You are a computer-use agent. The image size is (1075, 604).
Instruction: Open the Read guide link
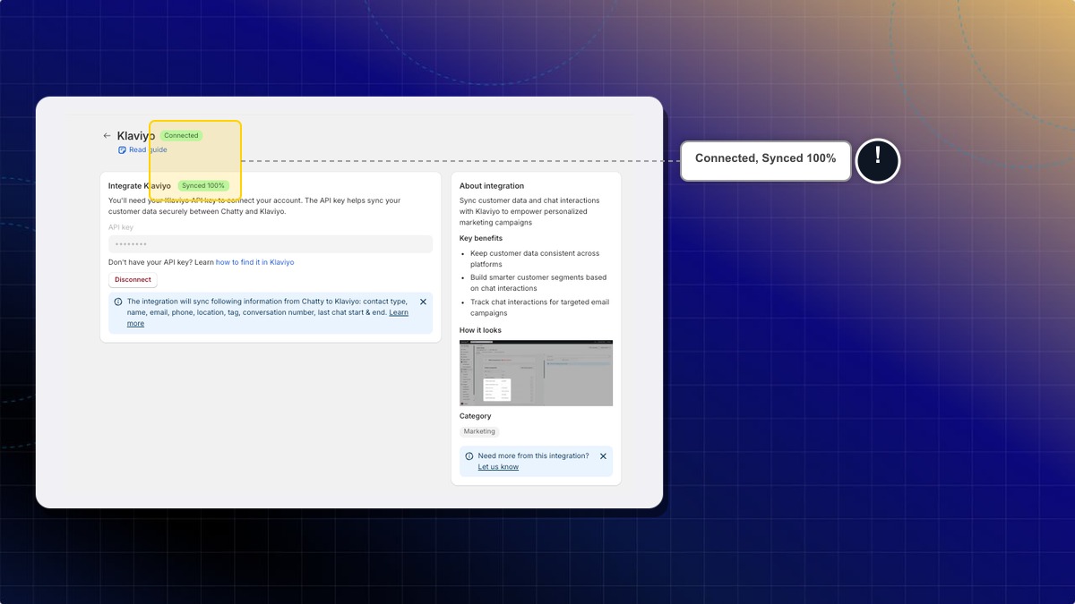(148, 149)
